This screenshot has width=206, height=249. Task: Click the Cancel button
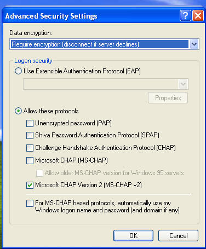click(x=178, y=235)
